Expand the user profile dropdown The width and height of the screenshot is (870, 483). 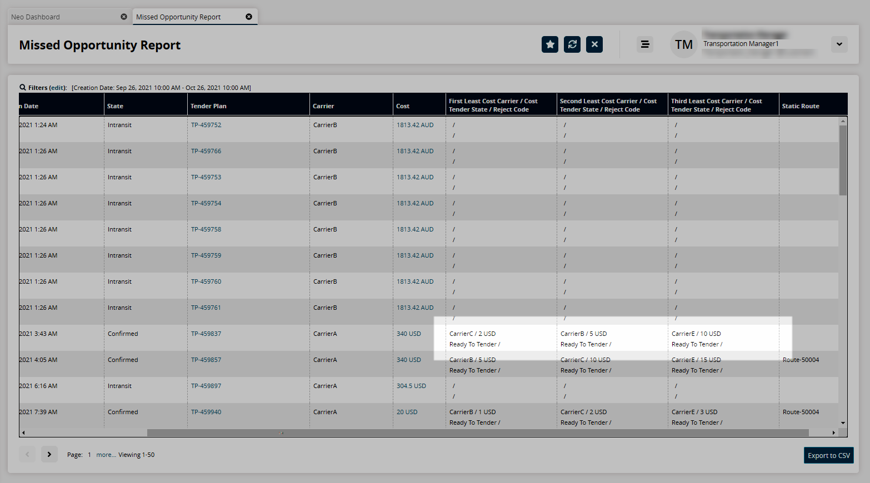pyautogui.click(x=839, y=44)
